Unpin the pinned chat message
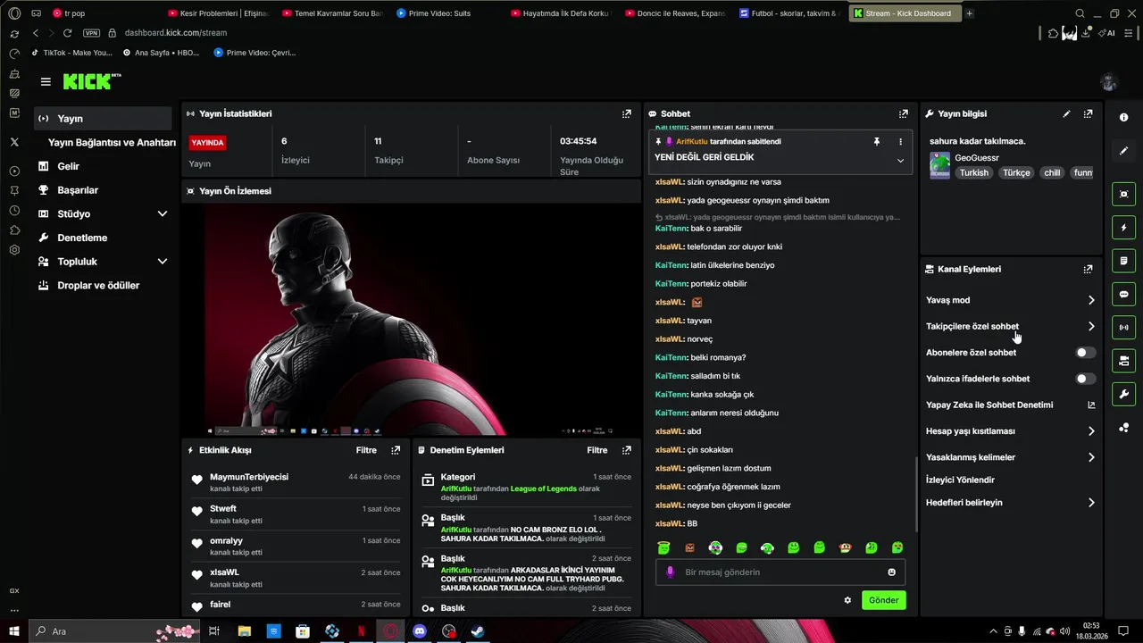The width and height of the screenshot is (1143, 643). click(877, 141)
